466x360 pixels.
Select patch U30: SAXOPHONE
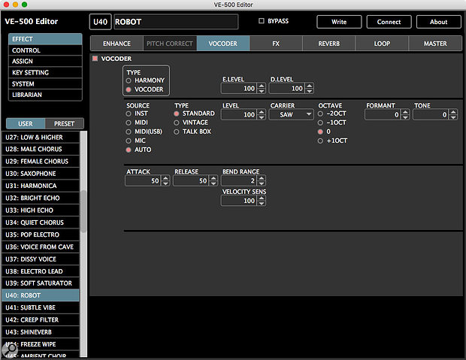pyautogui.click(x=41, y=174)
